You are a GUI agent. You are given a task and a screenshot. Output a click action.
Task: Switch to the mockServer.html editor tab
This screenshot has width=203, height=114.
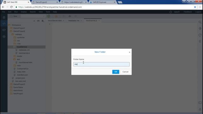click(x=55, y=21)
